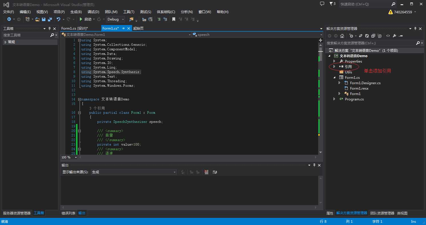Click the Collapse All icon in Solution Explorer
This screenshot has width=426, height=225.
(373, 36)
